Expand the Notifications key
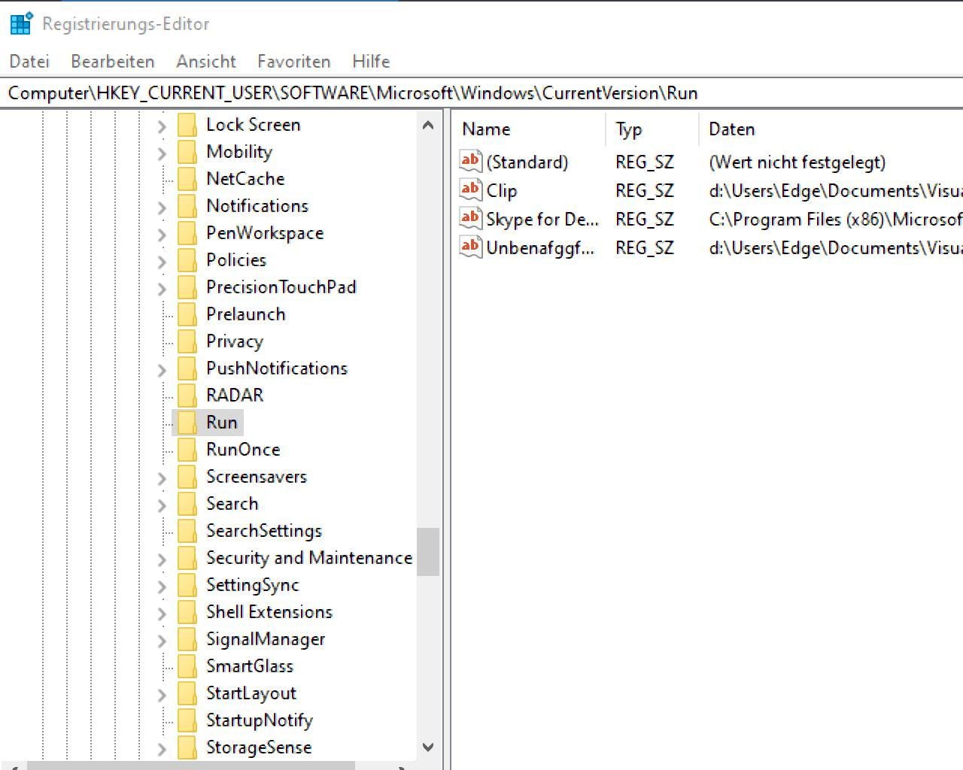This screenshot has width=963, height=770. pyautogui.click(x=162, y=208)
